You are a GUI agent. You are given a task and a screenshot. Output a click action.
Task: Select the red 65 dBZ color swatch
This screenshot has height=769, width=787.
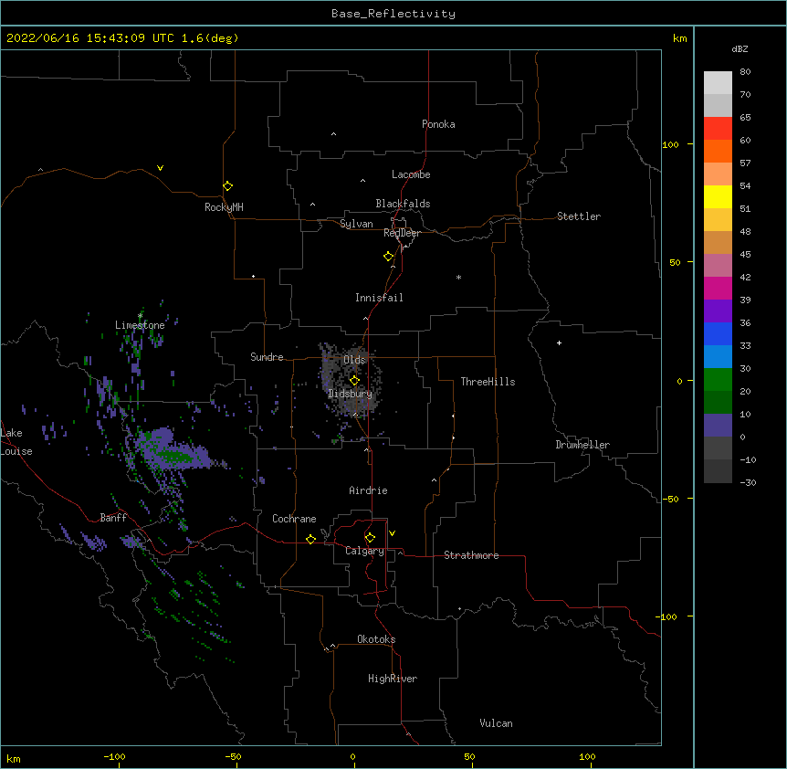click(x=718, y=128)
